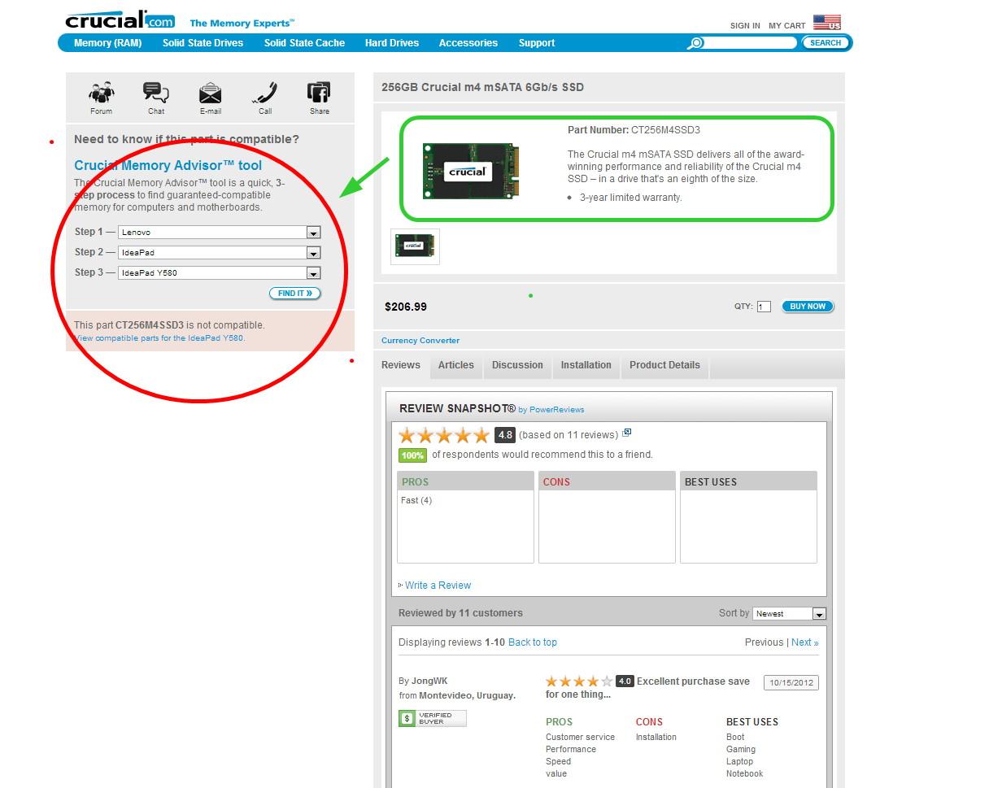Switch to the Product Details tab

pos(664,365)
